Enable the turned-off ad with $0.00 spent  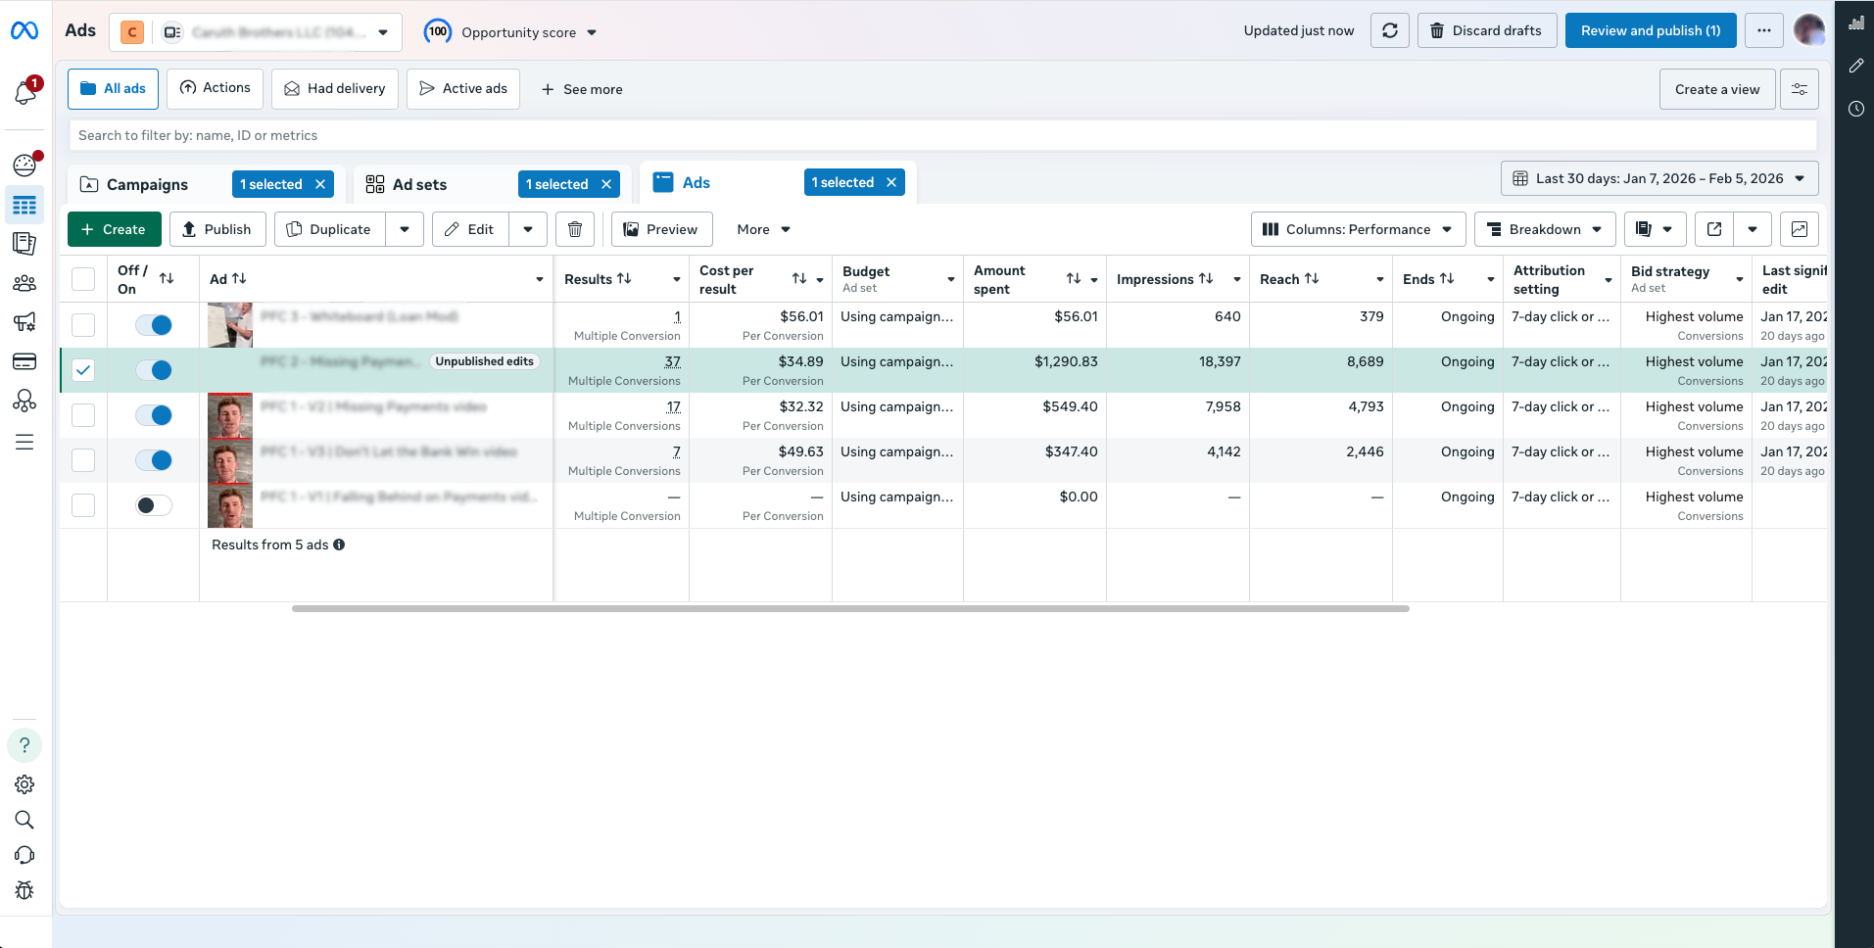point(154,505)
